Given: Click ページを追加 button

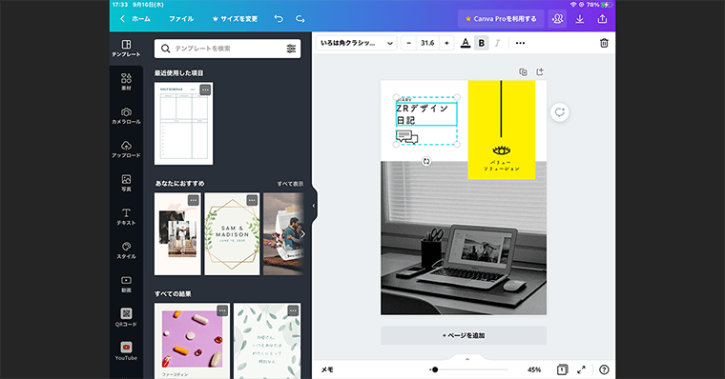Looking at the screenshot, I should point(464,335).
